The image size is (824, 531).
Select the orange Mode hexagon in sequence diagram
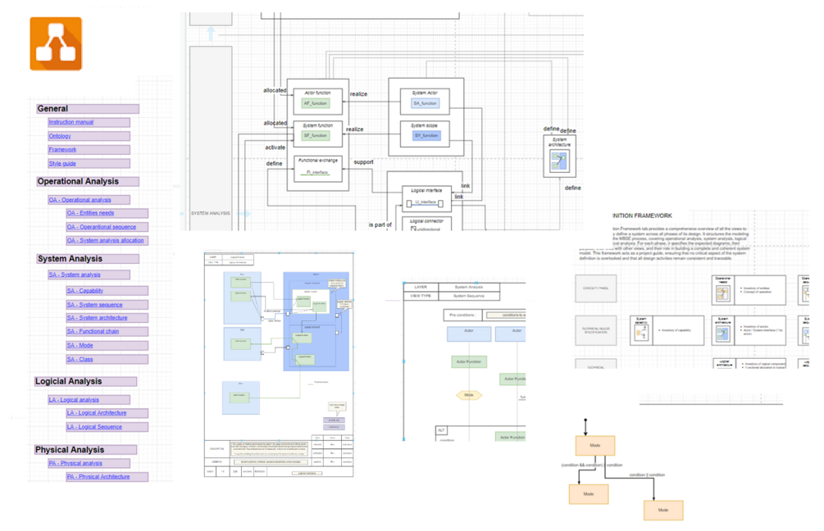tap(469, 395)
